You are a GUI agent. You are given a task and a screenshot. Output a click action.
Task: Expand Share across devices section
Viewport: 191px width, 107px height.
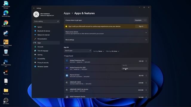tap(106, 33)
